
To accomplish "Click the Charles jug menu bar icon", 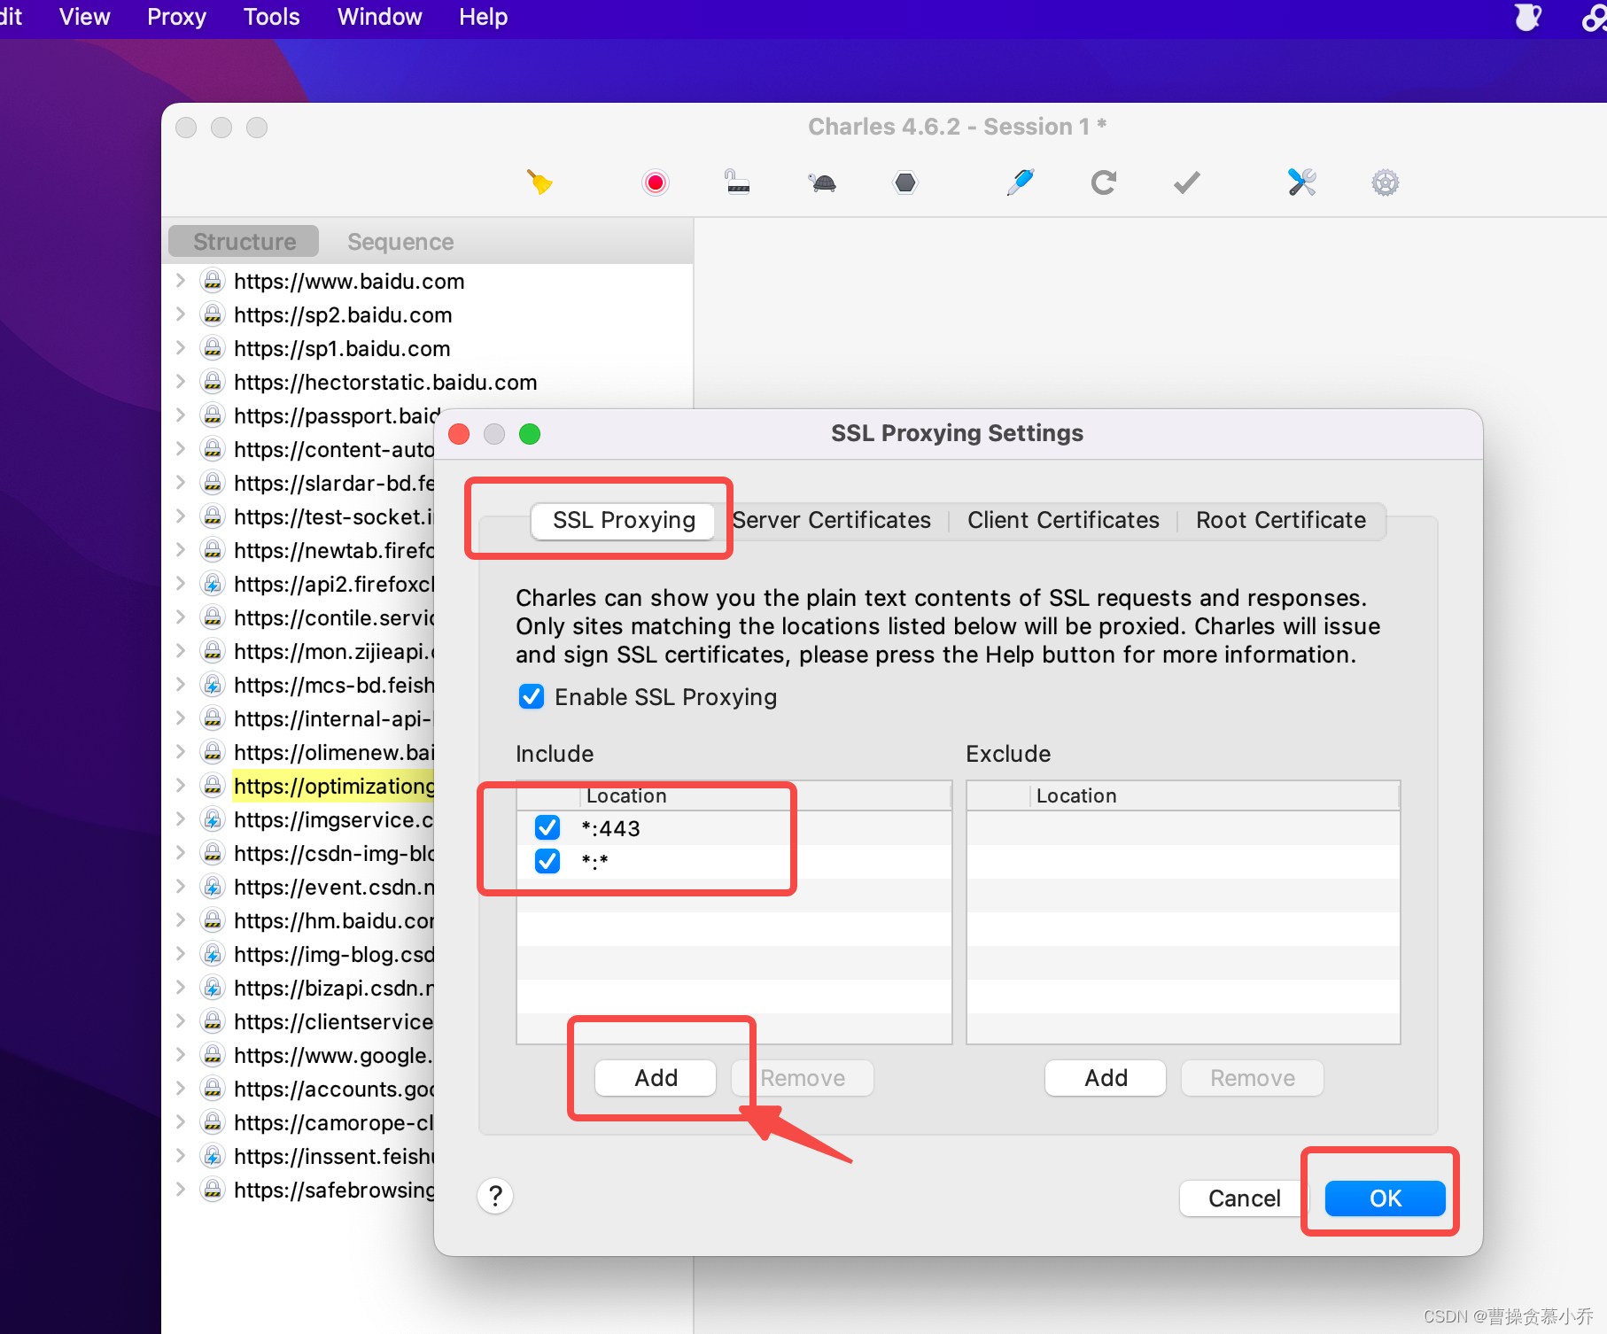I will pos(1527,17).
